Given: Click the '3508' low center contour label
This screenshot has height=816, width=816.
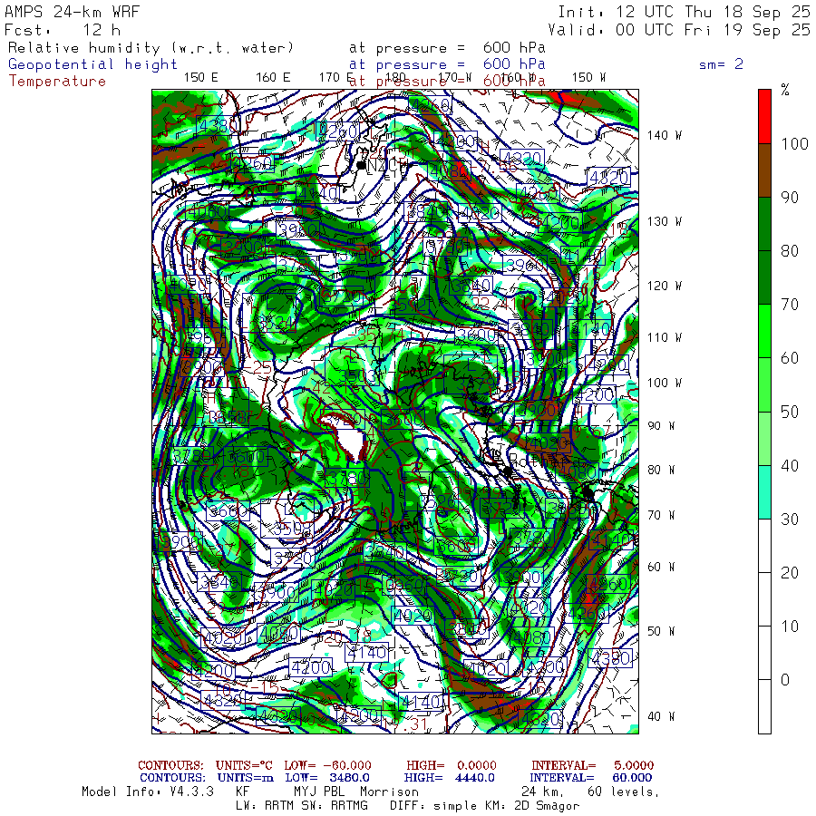Looking at the screenshot, I should click(294, 529).
